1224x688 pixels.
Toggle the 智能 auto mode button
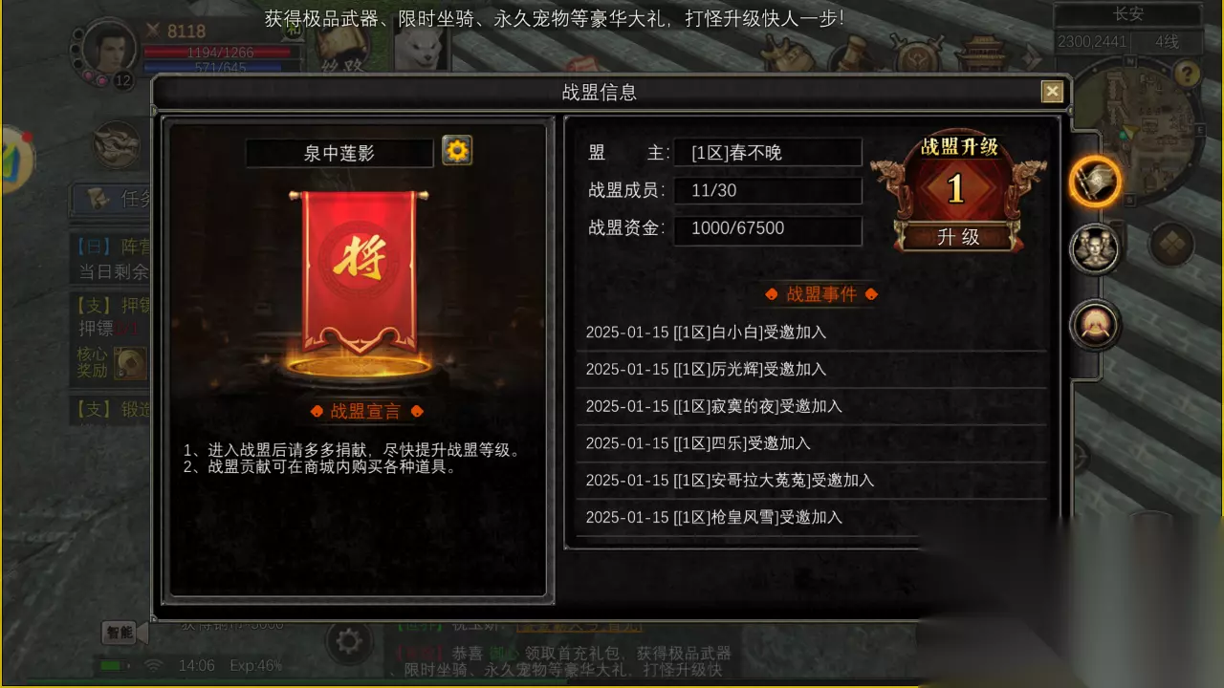point(120,632)
